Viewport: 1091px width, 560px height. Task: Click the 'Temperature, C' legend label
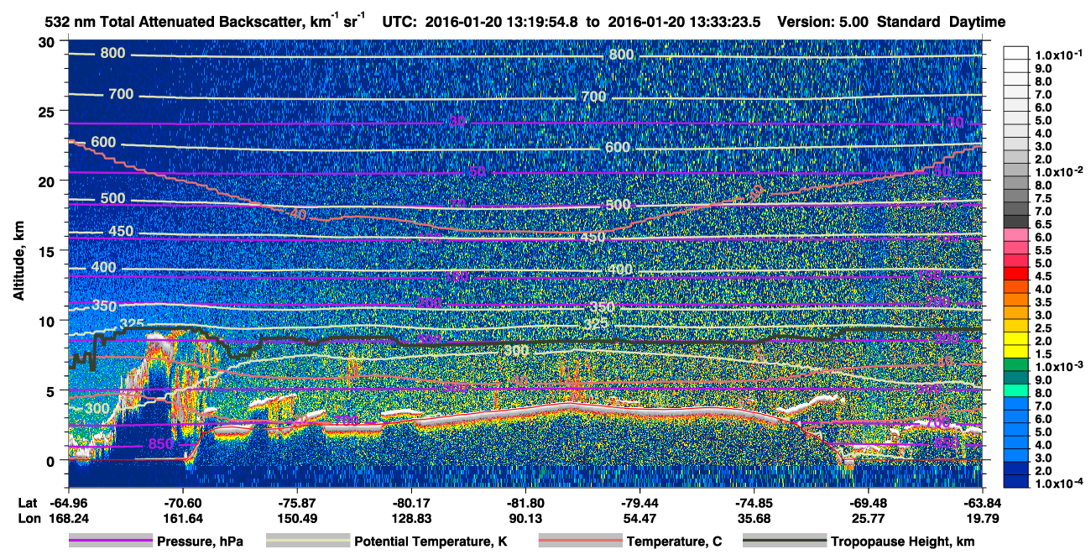[674, 542]
